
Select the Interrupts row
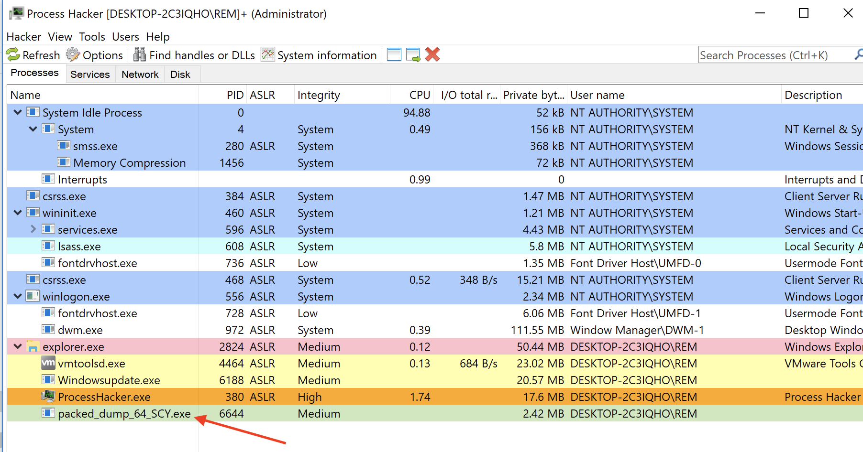click(435, 179)
